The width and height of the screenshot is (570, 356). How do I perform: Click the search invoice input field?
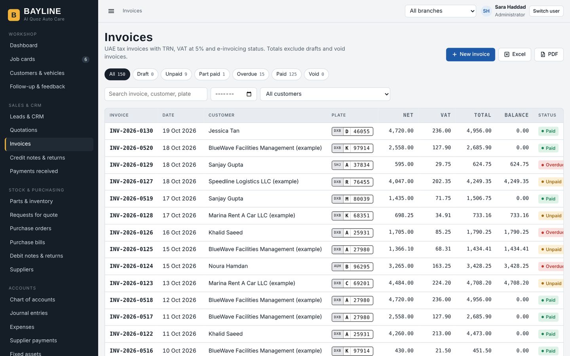tap(156, 94)
